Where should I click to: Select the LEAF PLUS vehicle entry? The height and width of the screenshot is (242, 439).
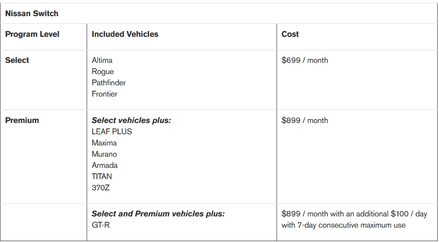pos(112,132)
